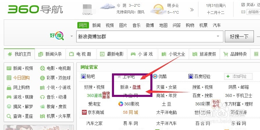The image size is (260, 130).
Task: Open the 360彩票 link
Action: [x=203, y=104]
